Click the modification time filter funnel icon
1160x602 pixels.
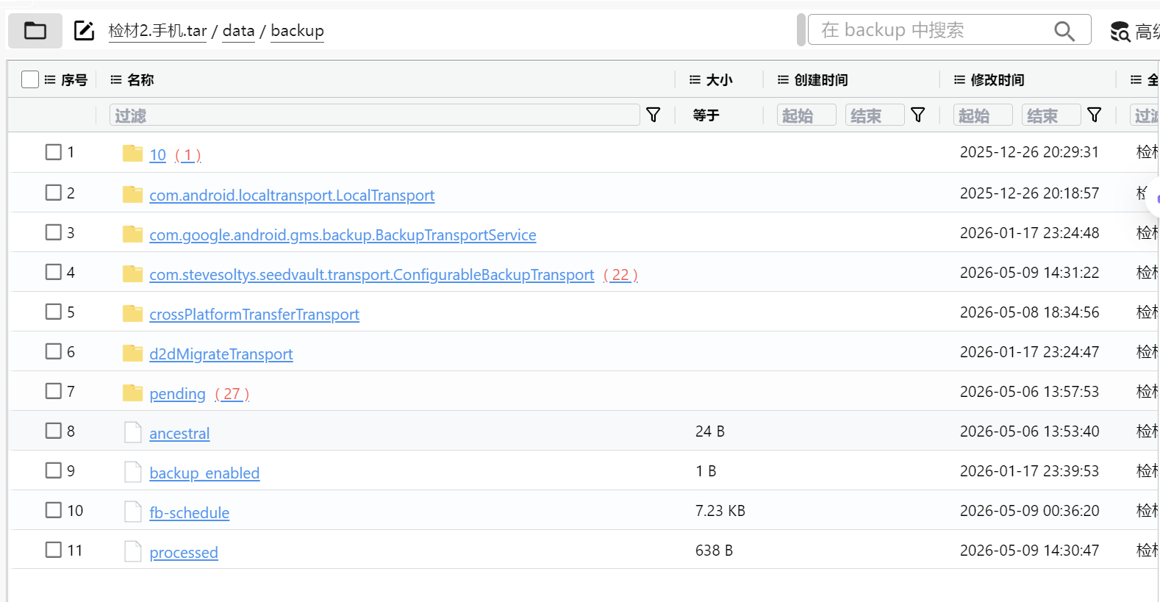click(1094, 115)
